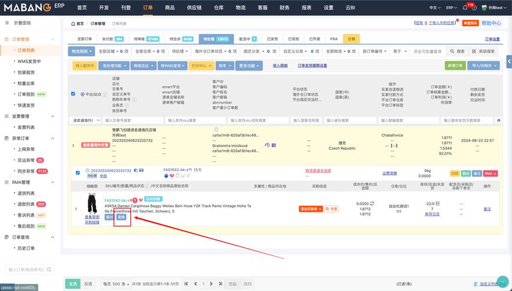The image size is (512, 291).
Task: Click the sidebar search magnifier icon
Action: click(x=49, y=270)
